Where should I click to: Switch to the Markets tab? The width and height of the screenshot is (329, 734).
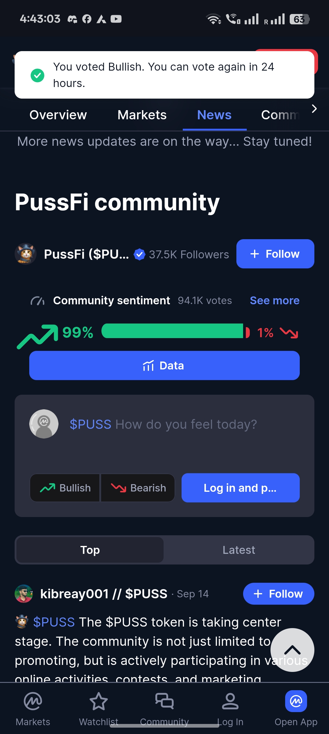[x=142, y=115]
